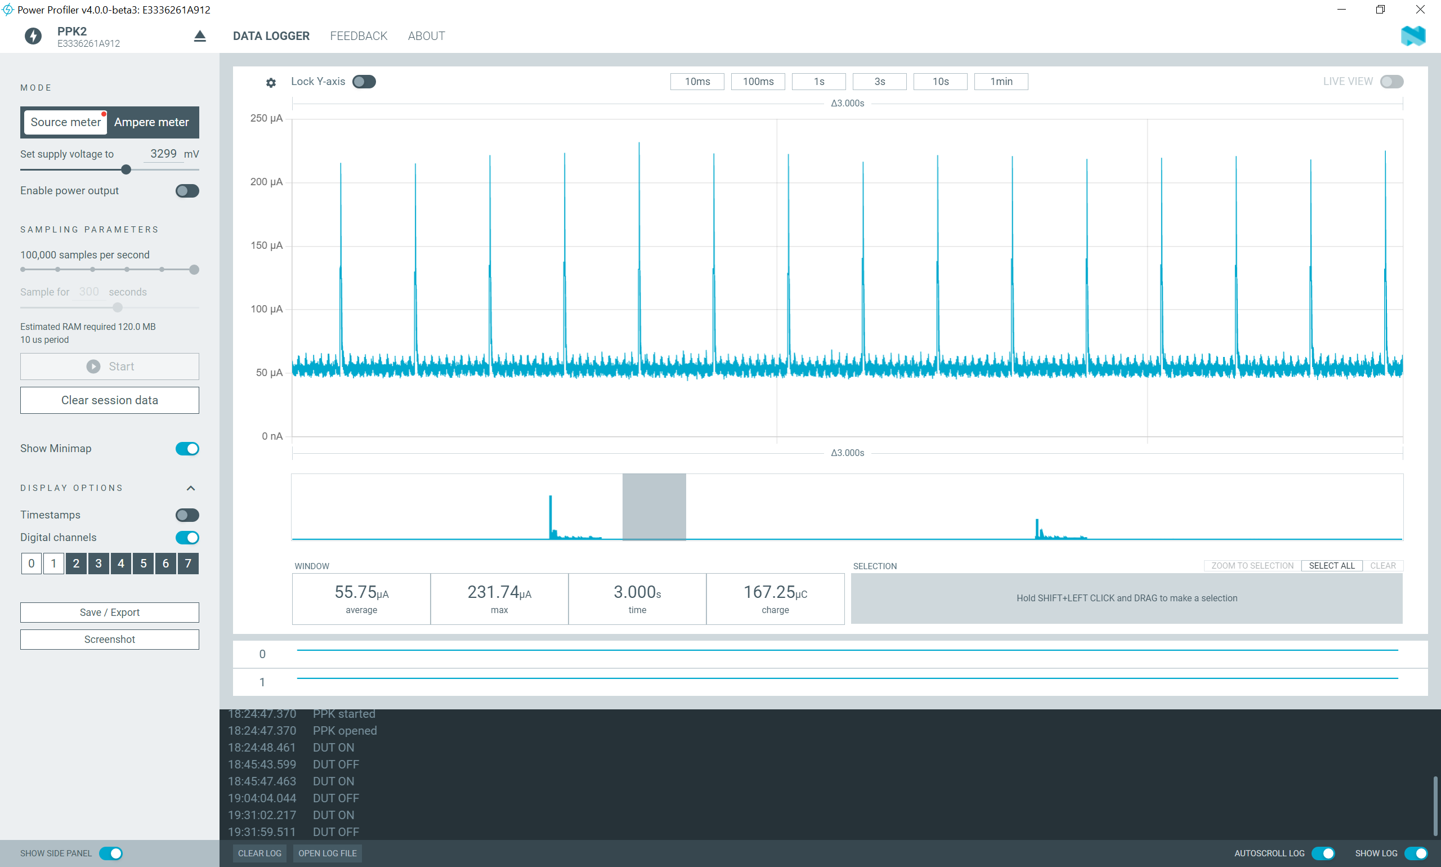Click log entry 18:24:48.461 DUT ON
The height and width of the screenshot is (867, 1441).
[291, 748]
